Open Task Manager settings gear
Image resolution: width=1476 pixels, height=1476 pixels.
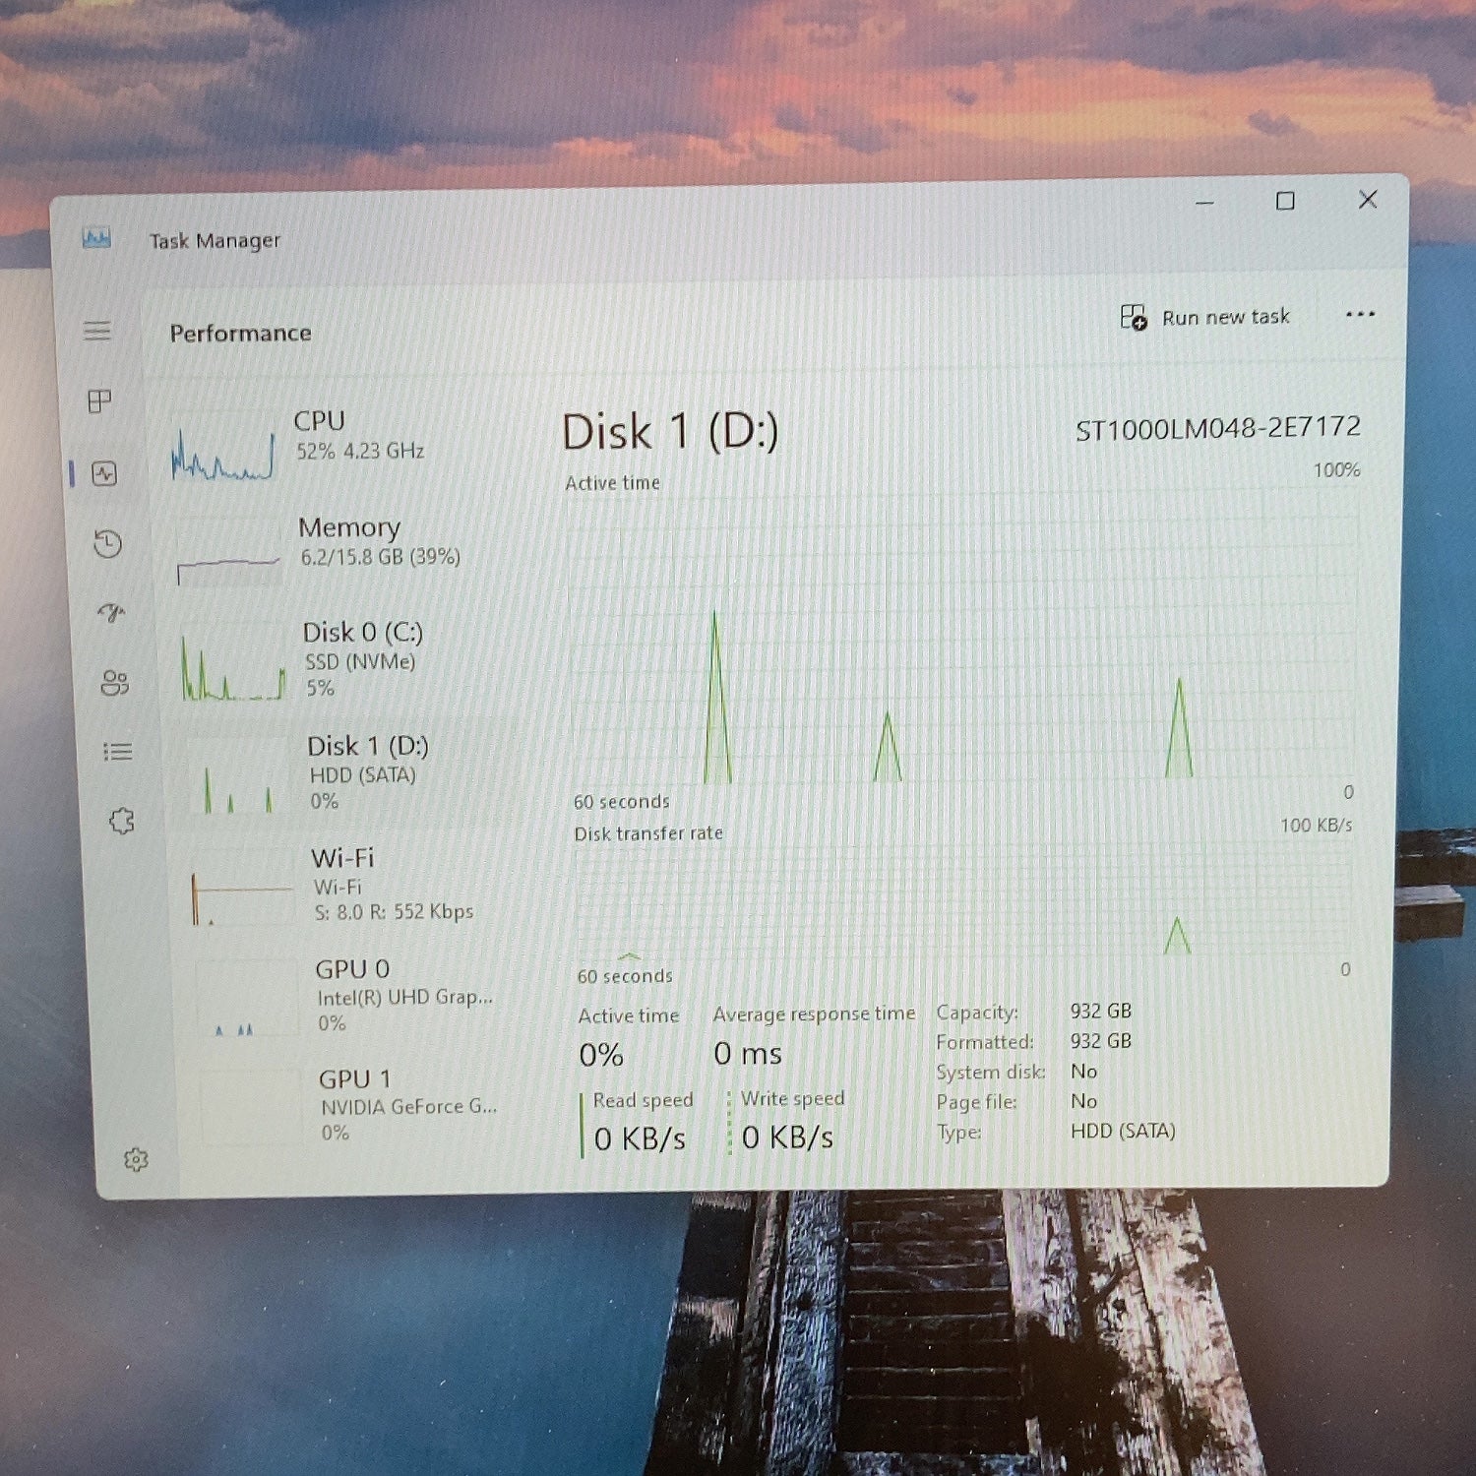click(136, 1159)
